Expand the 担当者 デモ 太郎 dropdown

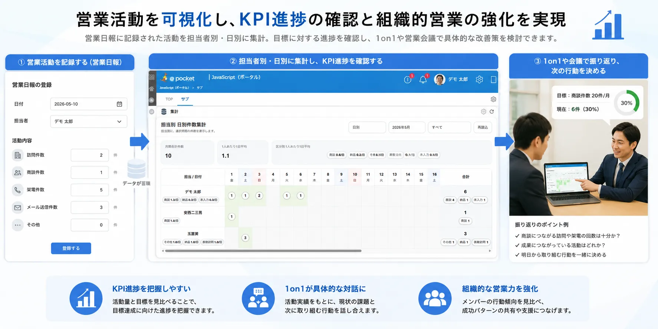(x=89, y=121)
